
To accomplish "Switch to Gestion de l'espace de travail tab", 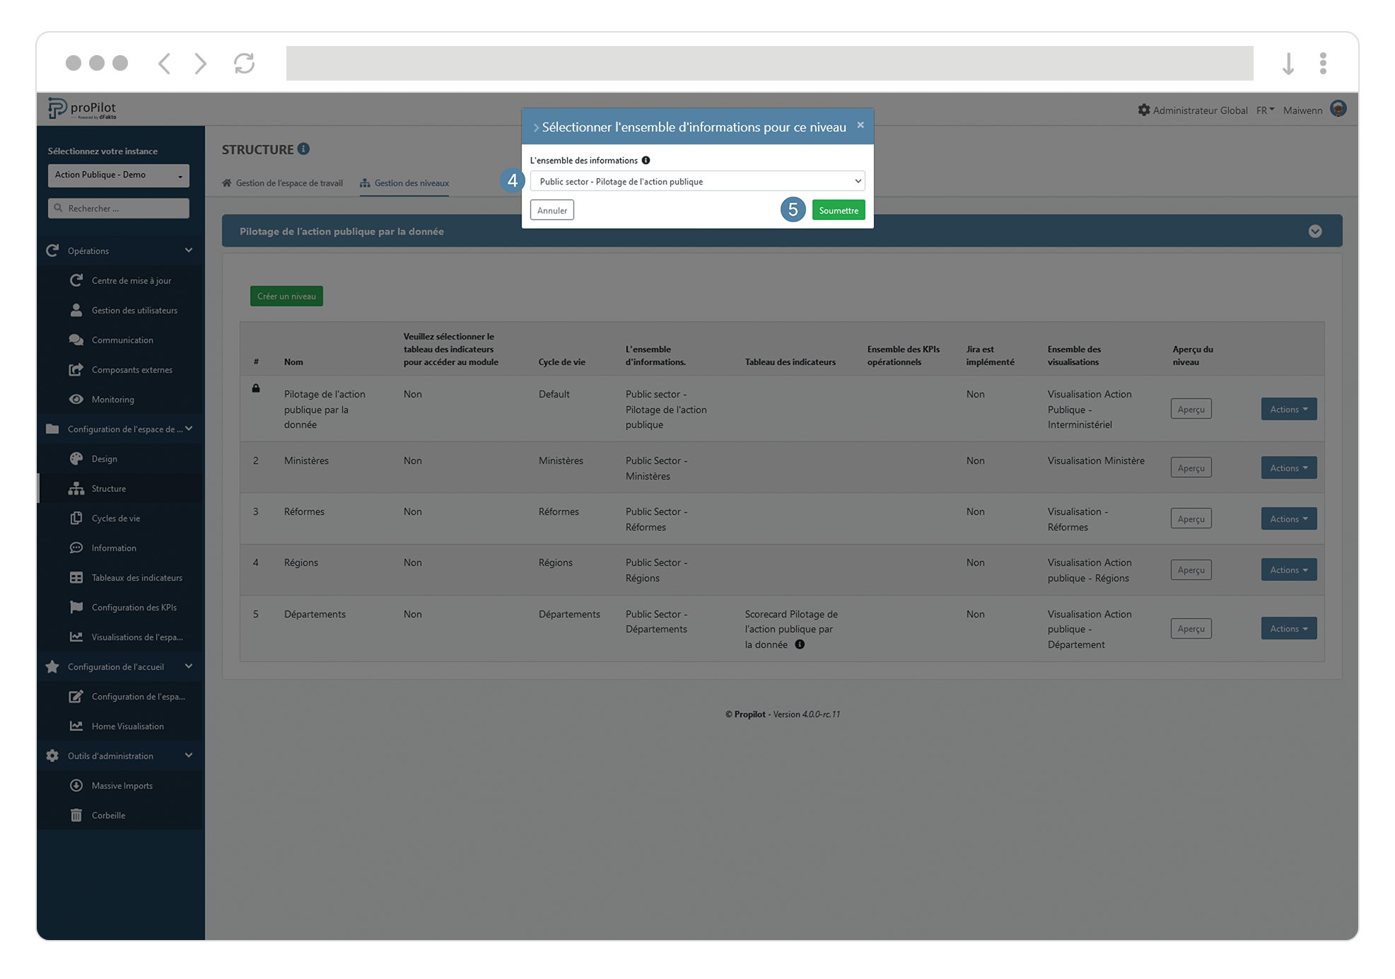I will click(288, 183).
